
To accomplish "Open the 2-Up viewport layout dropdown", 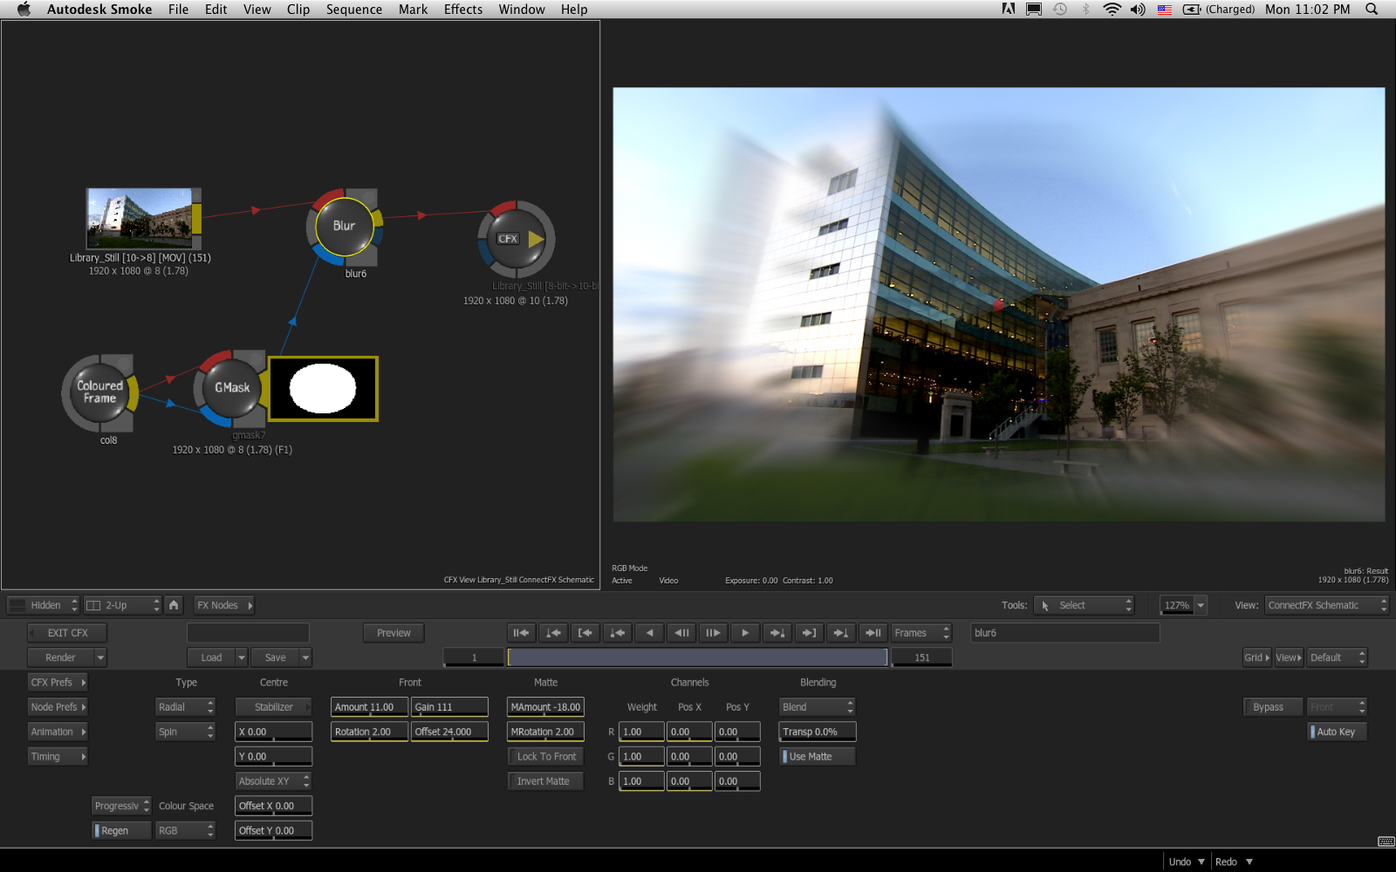I will [122, 605].
